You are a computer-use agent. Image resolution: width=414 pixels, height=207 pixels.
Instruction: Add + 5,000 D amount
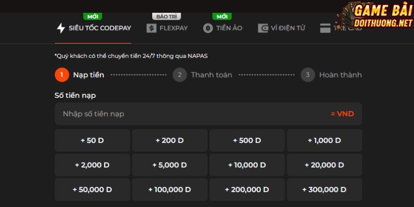tap(170, 165)
